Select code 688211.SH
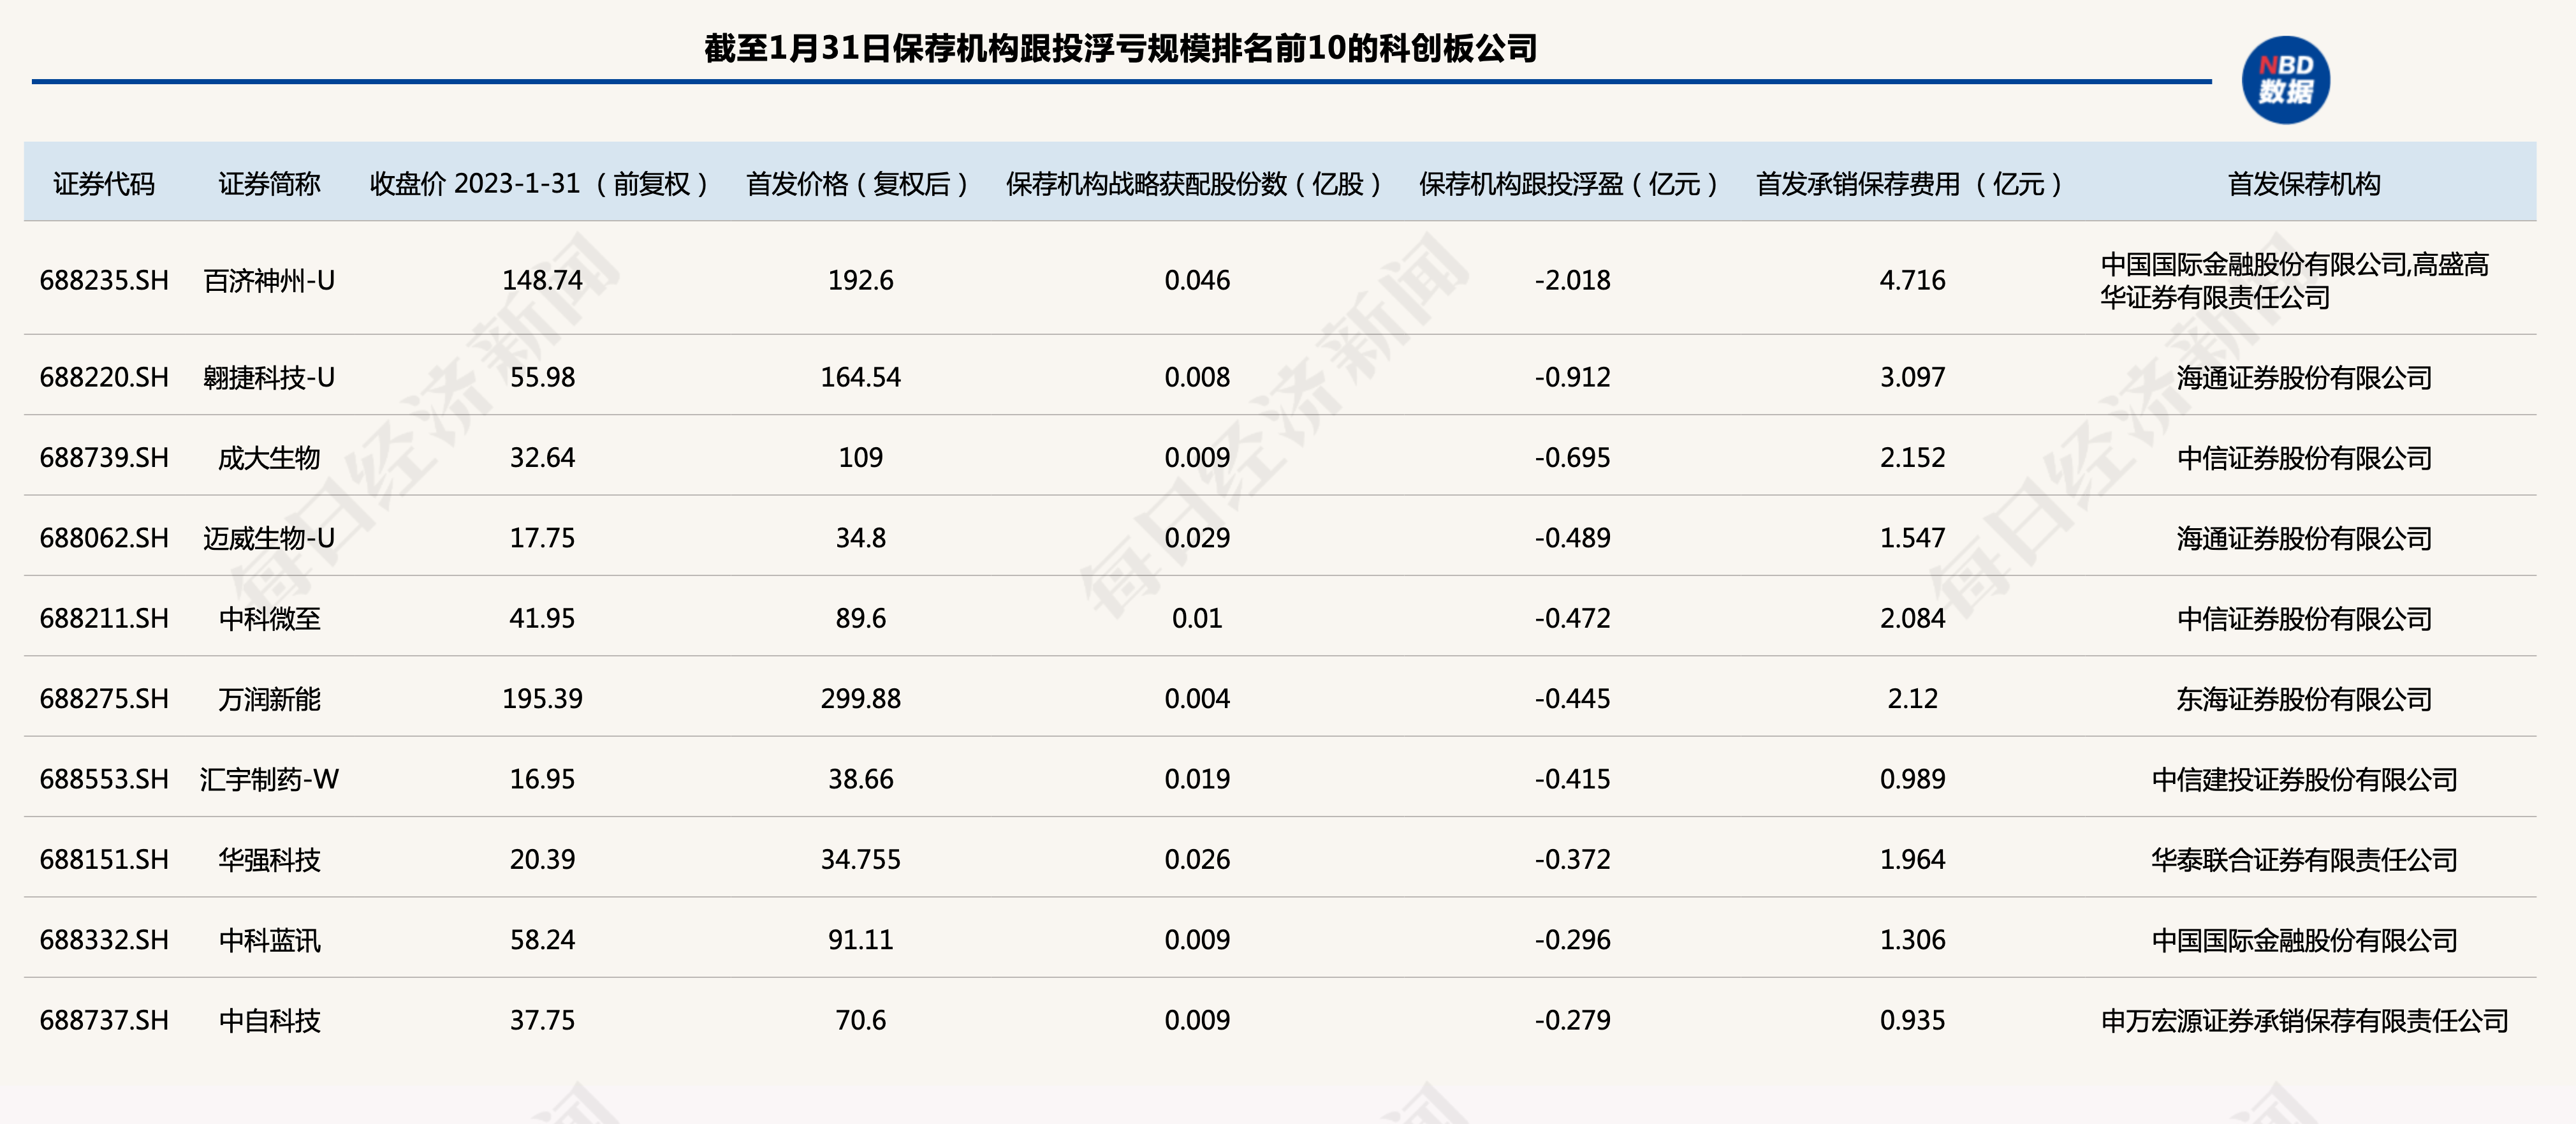This screenshot has width=2576, height=1124. point(104,619)
